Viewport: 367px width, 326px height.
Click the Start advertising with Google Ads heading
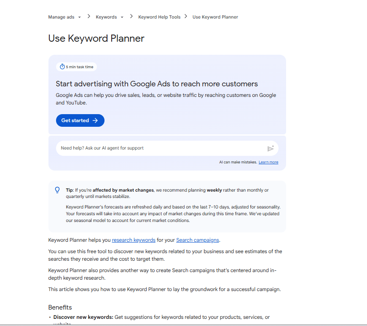point(157,84)
